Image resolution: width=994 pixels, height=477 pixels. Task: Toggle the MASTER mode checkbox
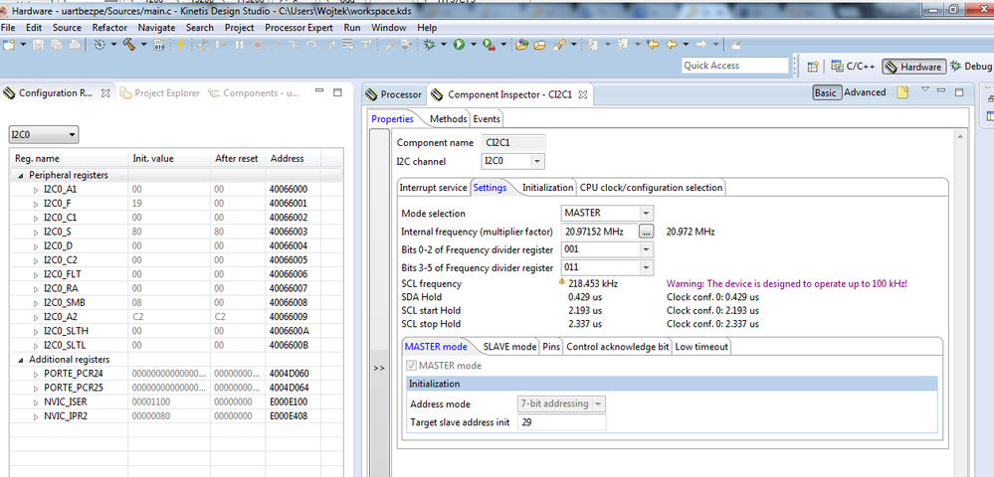[x=412, y=366]
